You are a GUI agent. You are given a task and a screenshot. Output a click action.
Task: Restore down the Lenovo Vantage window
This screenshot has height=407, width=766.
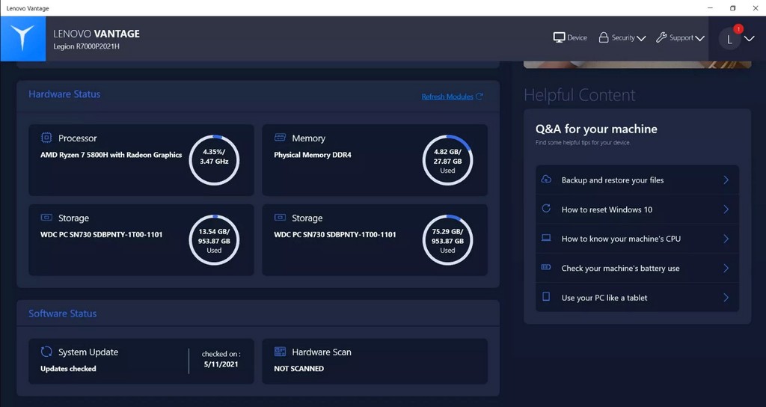tap(733, 7)
